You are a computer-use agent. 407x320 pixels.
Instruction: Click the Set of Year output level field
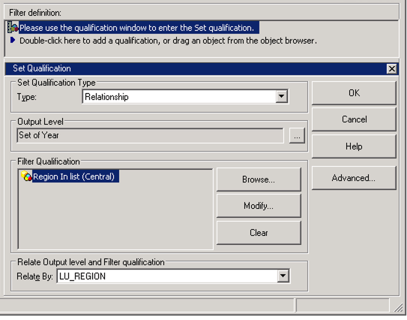point(151,135)
